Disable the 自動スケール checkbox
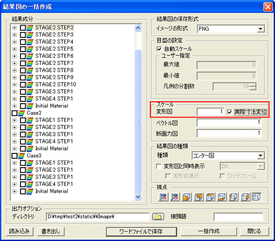Screen dimensions: 275x241 (x=159, y=49)
